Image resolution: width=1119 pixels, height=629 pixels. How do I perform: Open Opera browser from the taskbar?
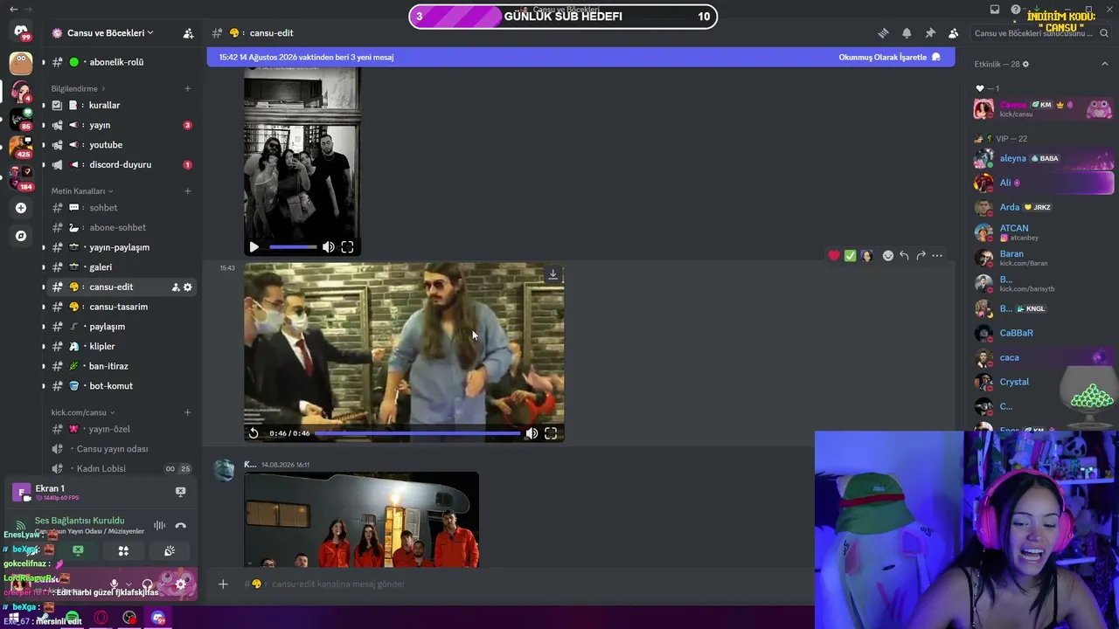101,619
